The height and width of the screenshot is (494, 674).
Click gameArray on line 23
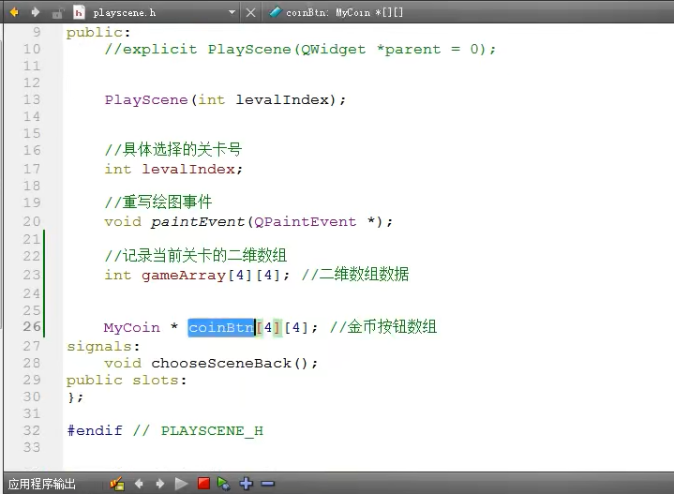184,276
